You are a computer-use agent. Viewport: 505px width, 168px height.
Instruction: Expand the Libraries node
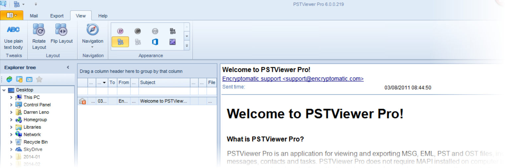(11, 127)
